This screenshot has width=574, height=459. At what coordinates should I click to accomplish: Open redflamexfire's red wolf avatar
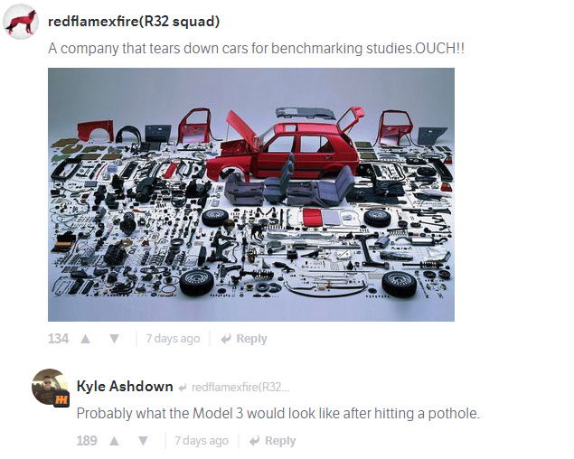pos(21,22)
